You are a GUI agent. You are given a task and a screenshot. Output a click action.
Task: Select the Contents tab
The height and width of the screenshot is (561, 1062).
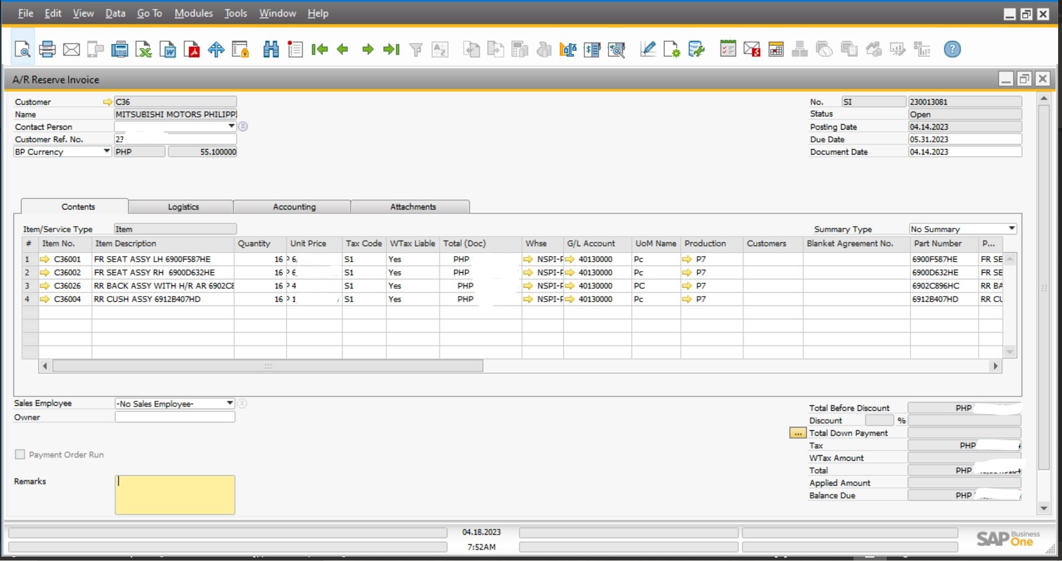pyautogui.click(x=78, y=207)
